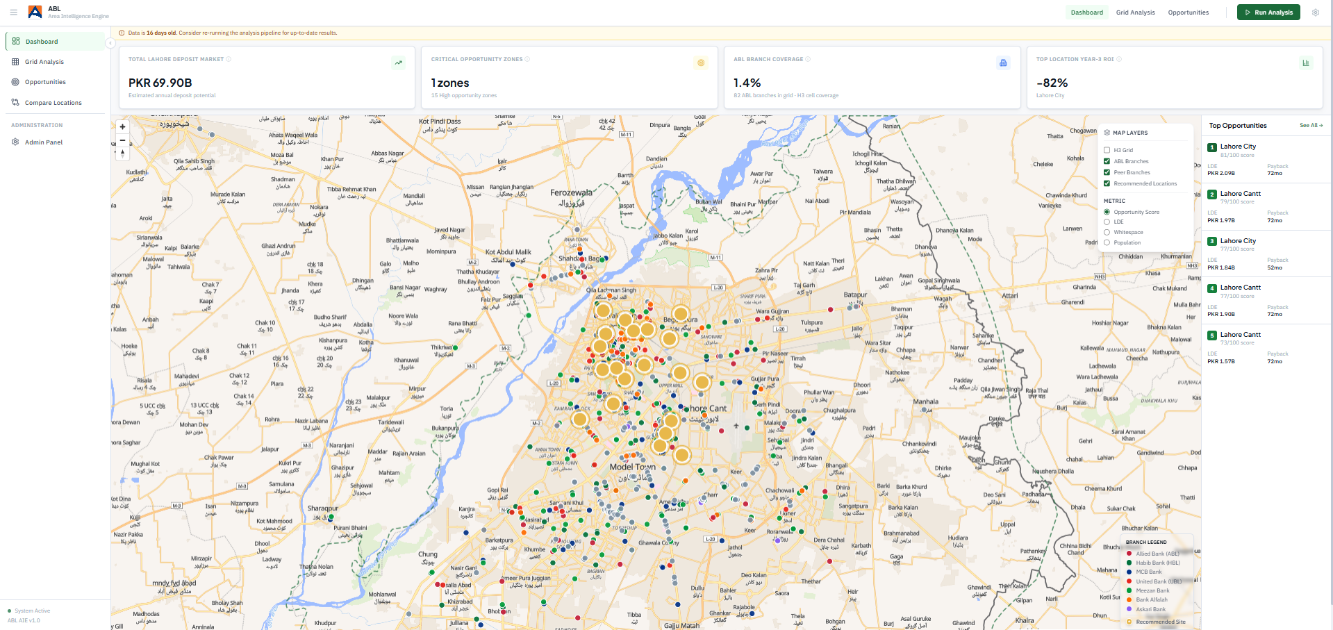The height and width of the screenshot is (630, 1333).
Task: Select the Opportunity Score metric
Action: (1107, 212)
